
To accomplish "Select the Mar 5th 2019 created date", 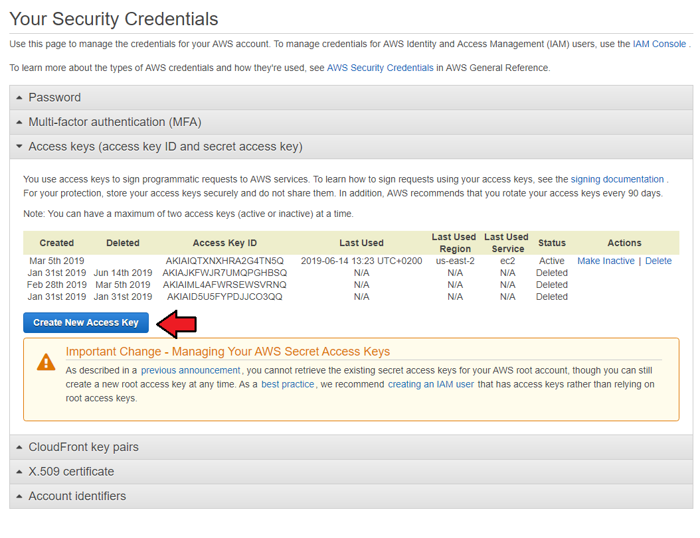I will [56, 261].
